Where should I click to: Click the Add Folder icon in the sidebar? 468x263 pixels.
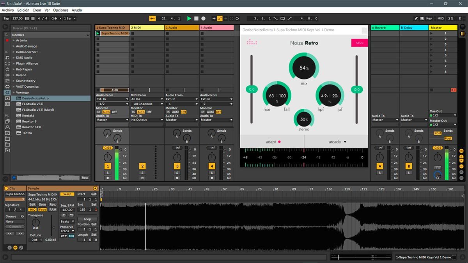tap(7, 150)
